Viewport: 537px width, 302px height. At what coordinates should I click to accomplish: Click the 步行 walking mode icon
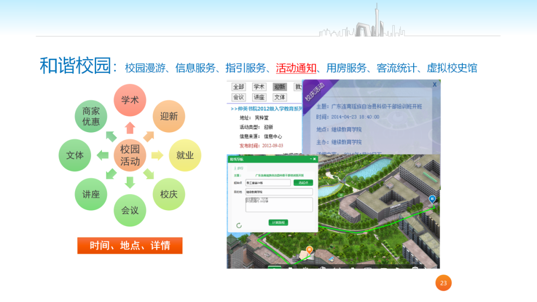(238, 168)
